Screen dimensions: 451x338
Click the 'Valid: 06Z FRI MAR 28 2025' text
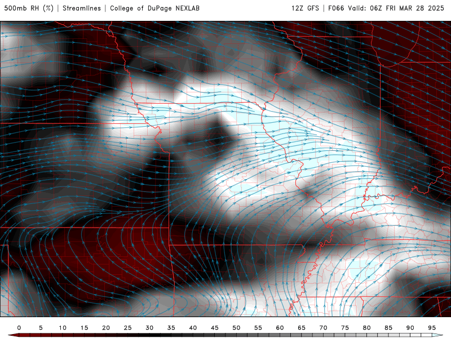click(x=396, y=8)
